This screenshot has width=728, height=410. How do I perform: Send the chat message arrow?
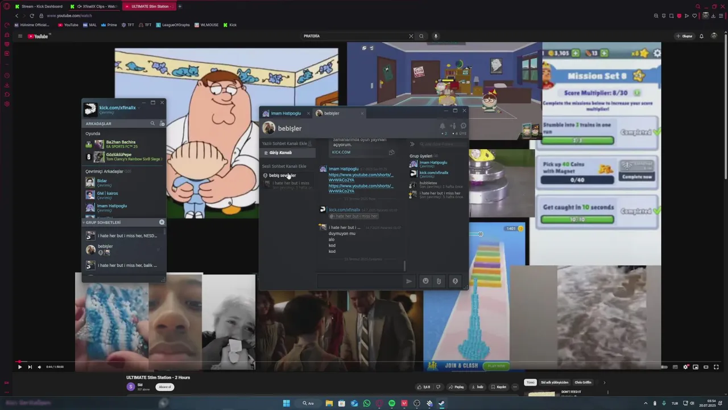point(408,281)
